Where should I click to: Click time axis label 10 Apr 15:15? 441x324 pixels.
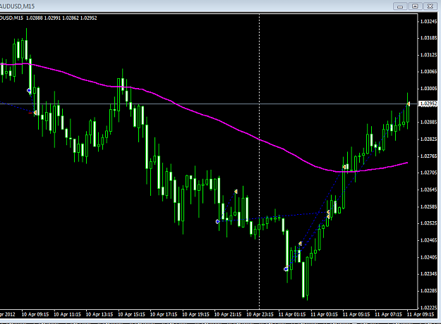131,314
